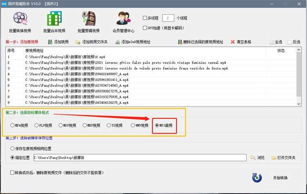The image size is (307, 194).
Task: Open the 批量合并视频 green grid icon
Action: (54, 18)
